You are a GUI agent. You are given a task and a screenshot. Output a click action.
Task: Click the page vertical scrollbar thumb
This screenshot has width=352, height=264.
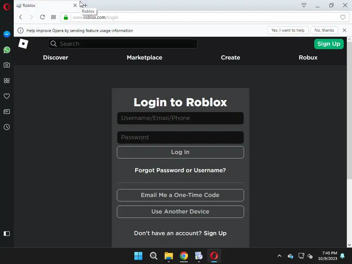[349, 110]
